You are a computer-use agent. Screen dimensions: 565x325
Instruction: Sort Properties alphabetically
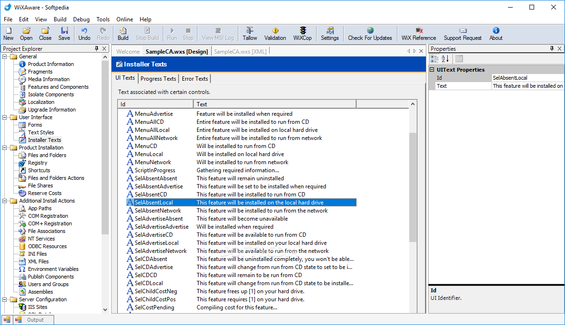click(x=445, y=59)
